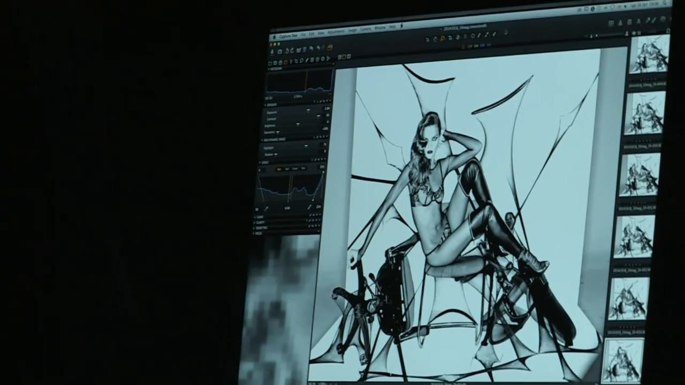This screenshot has height=385, width=685.
Task: Click the Levels output value 255 field
Action: pyautogui.click(x=322, y=167)
